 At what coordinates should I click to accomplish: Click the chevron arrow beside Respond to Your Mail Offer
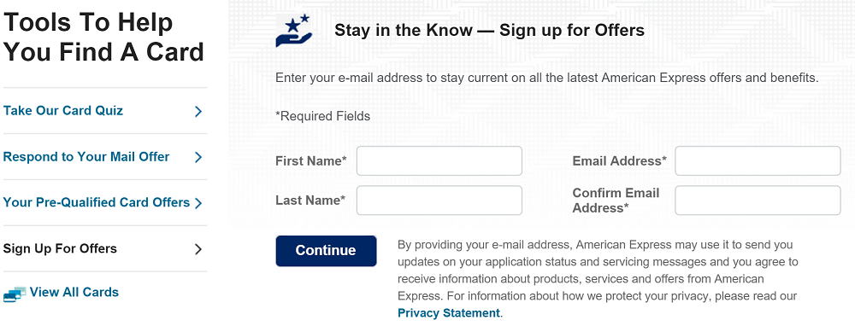tap(198, 157)
